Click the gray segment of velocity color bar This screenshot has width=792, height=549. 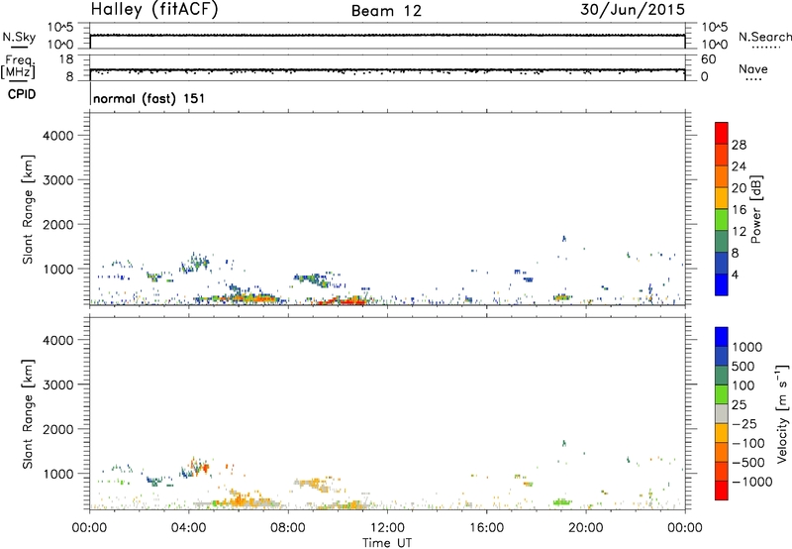tap(722, 414)
